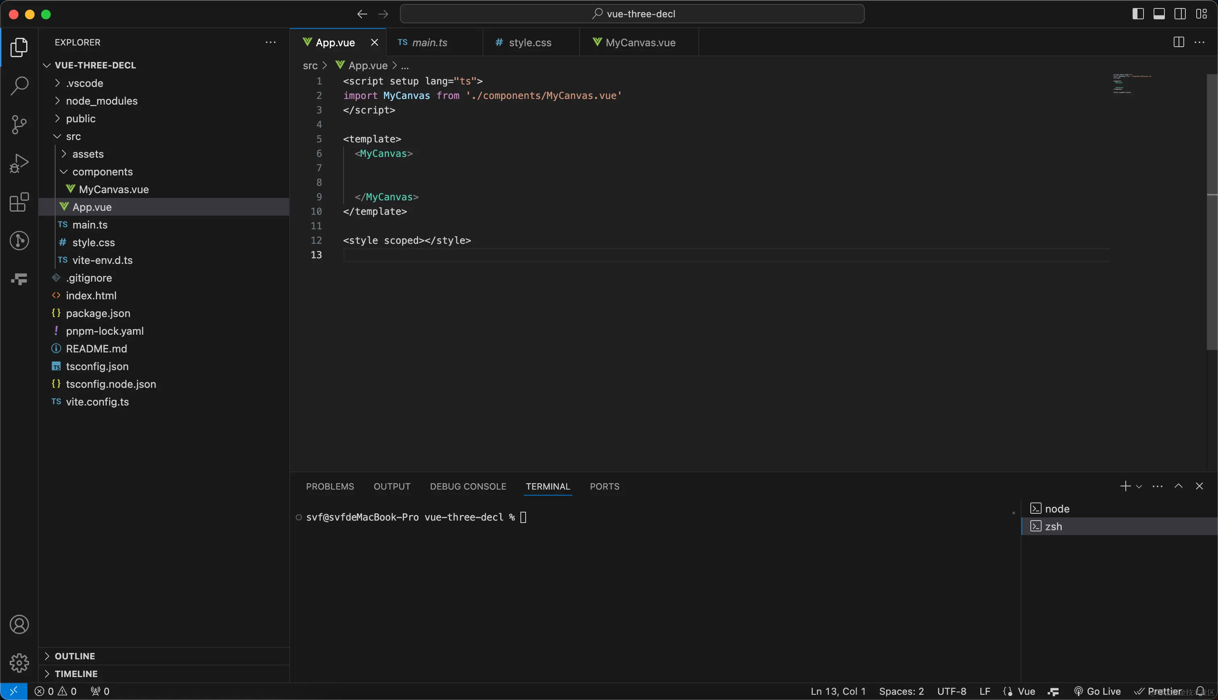Open the Search view in activity bar
Screen dimensions: 1218x700
coord(19,86)
